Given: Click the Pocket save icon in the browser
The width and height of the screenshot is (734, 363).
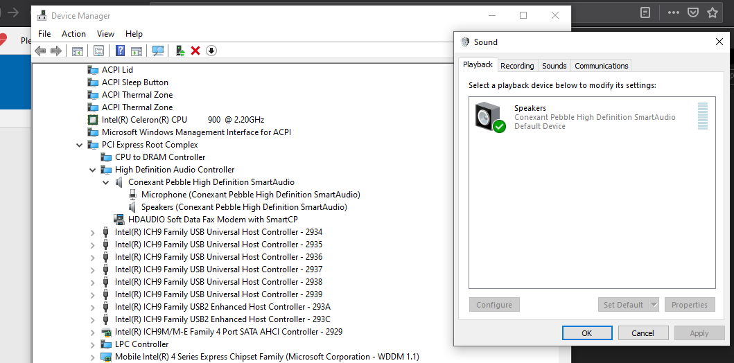Looking at the screenshot, I should tap(693, 12).
